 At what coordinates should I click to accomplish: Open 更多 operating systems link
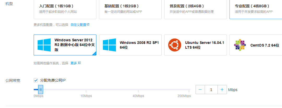point(74,63)
